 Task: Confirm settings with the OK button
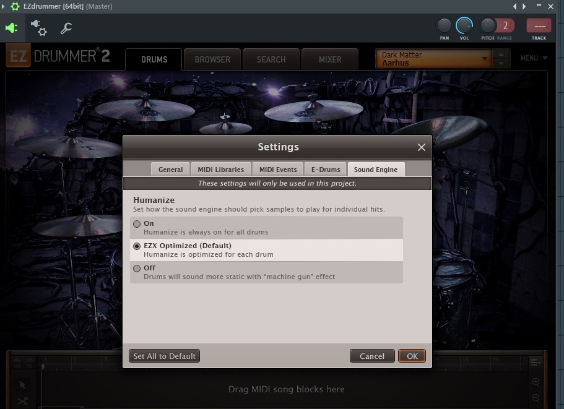coord(412,356)
